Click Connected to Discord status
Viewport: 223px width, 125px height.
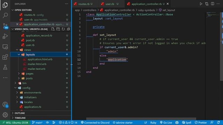click(x=95, y=123)
